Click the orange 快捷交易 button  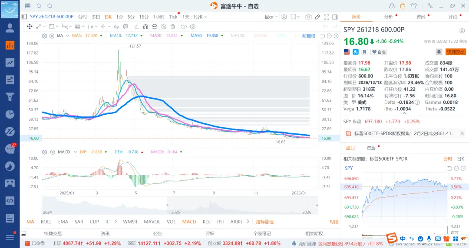[456, 52]
